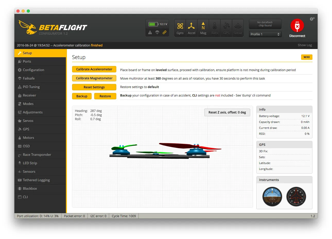
Task: Click the Accel sensor icon
Action: 191,26
